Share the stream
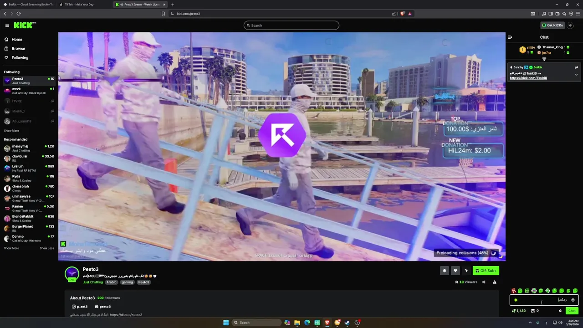 pyautogui.click(x=484, y=282)
